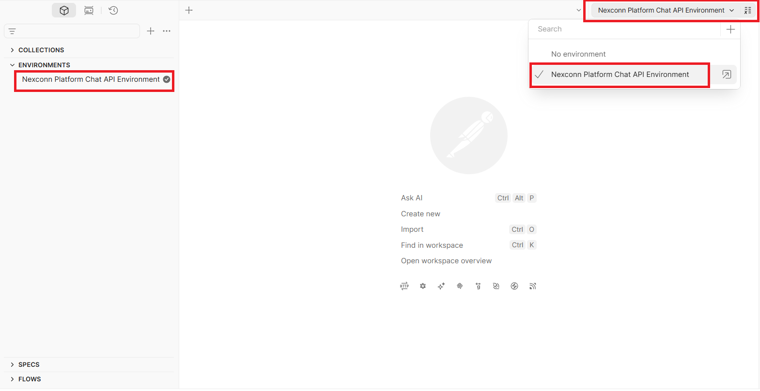Viewport: 760px width, 391px height.
Task: Open new tab with plus button
Action: tap(189, 10)
